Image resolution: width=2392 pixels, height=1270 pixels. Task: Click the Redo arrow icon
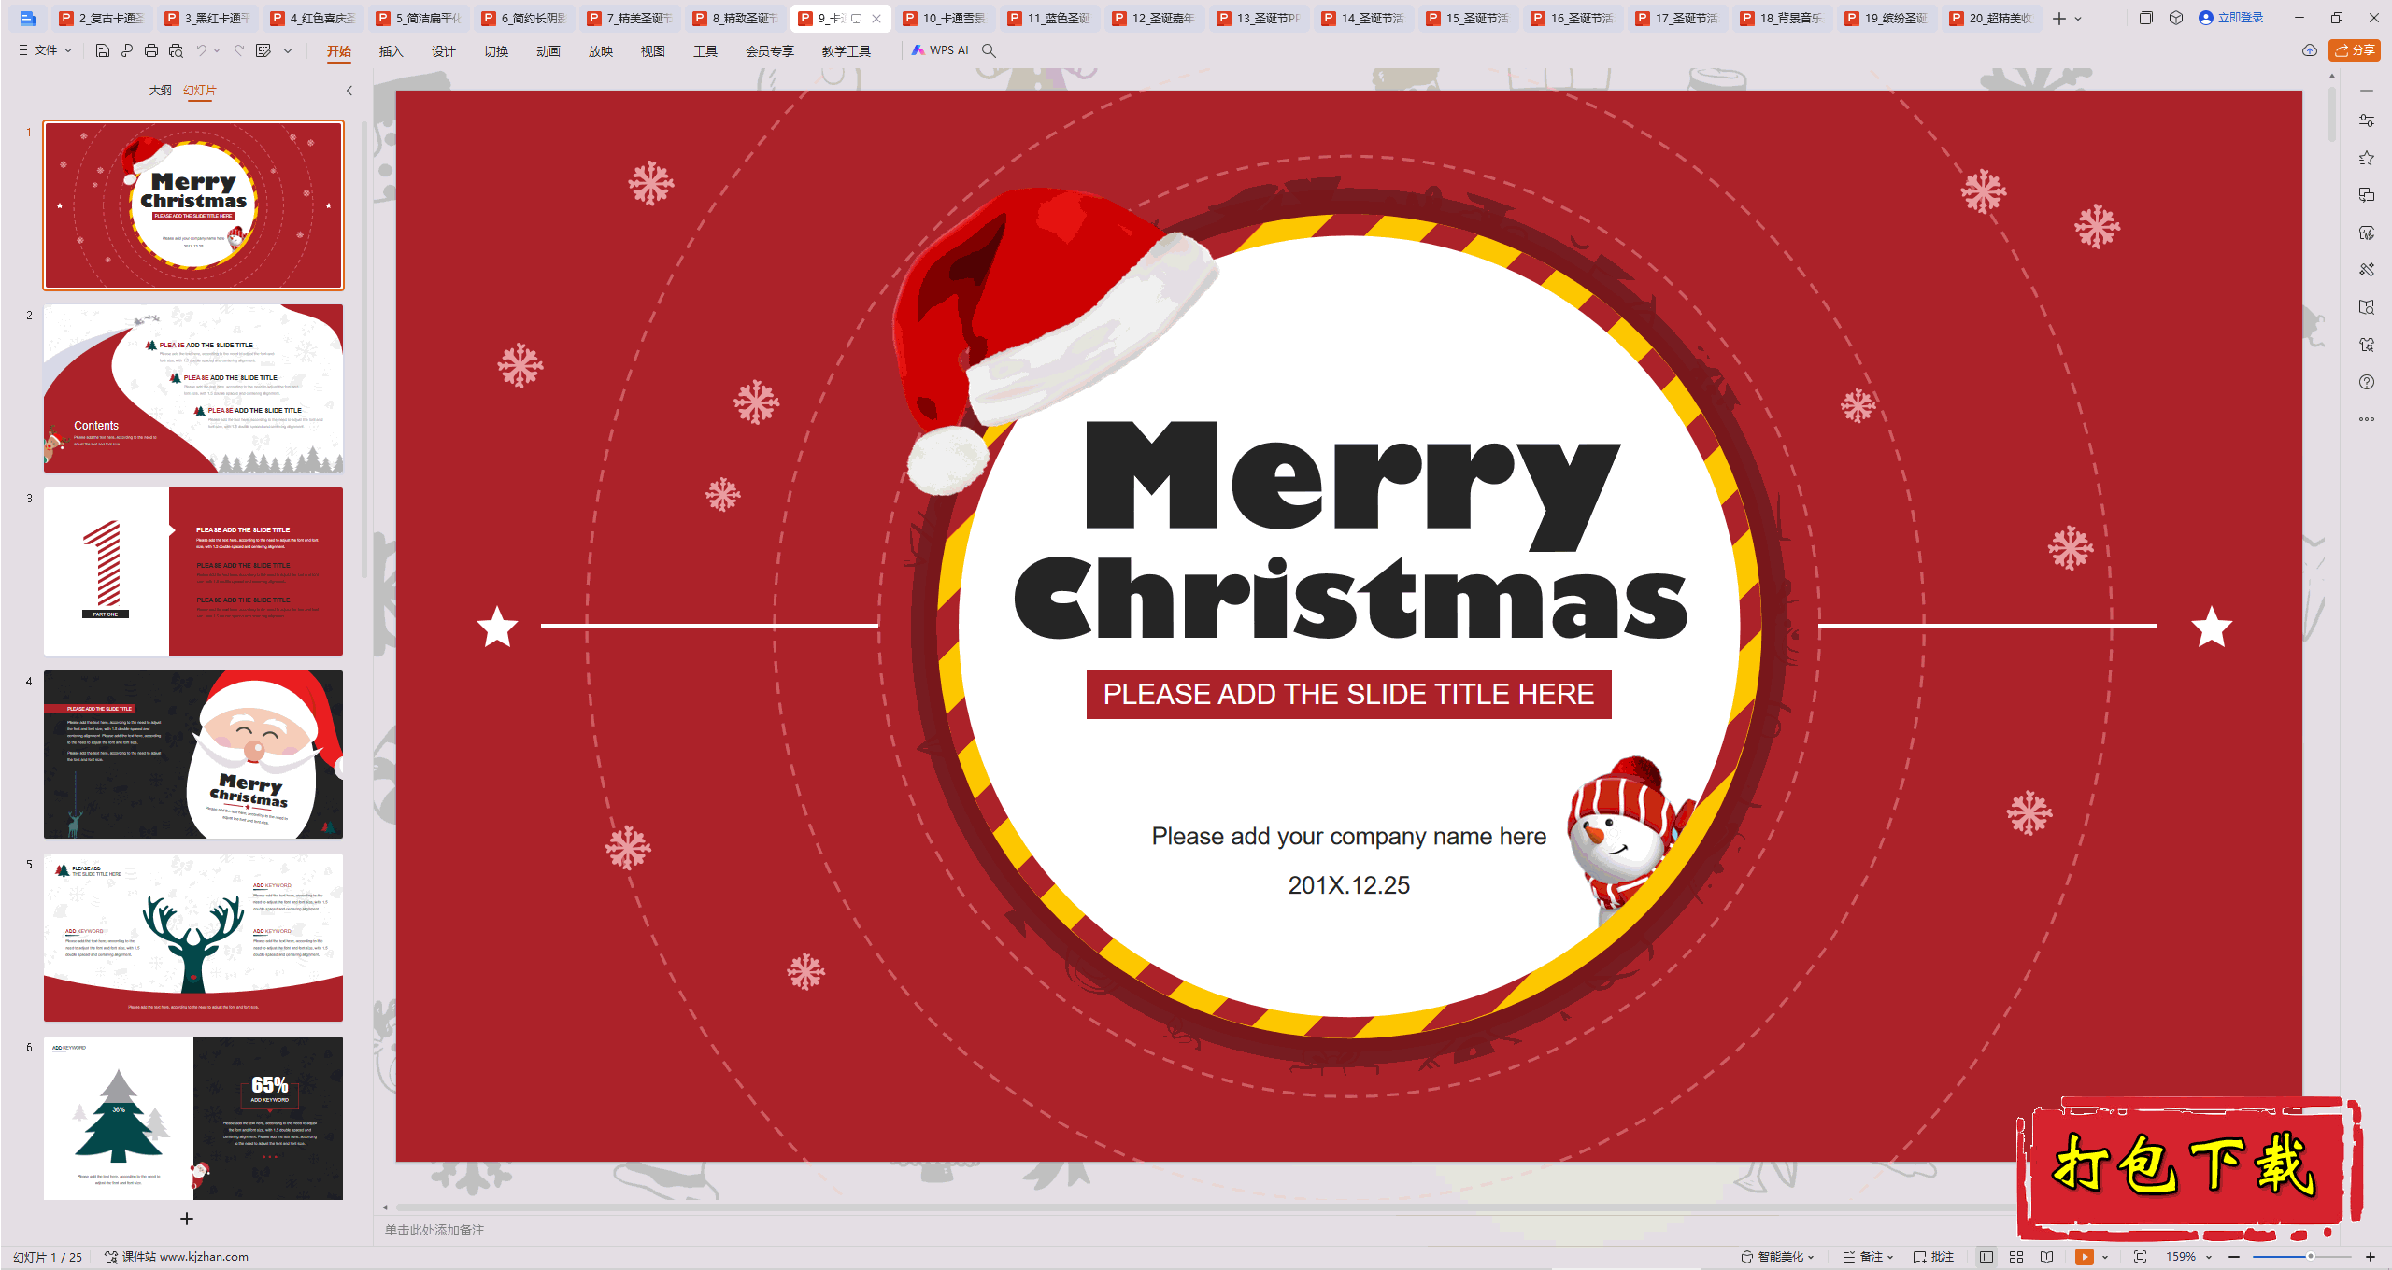[239, 50]
